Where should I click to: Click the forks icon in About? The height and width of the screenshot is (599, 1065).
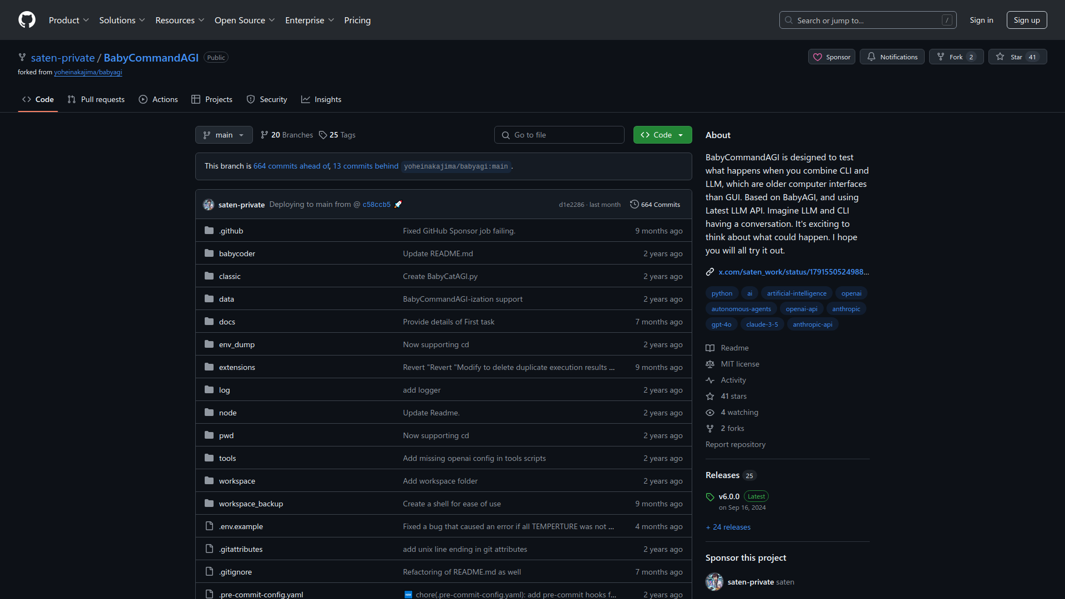point(710,428)
